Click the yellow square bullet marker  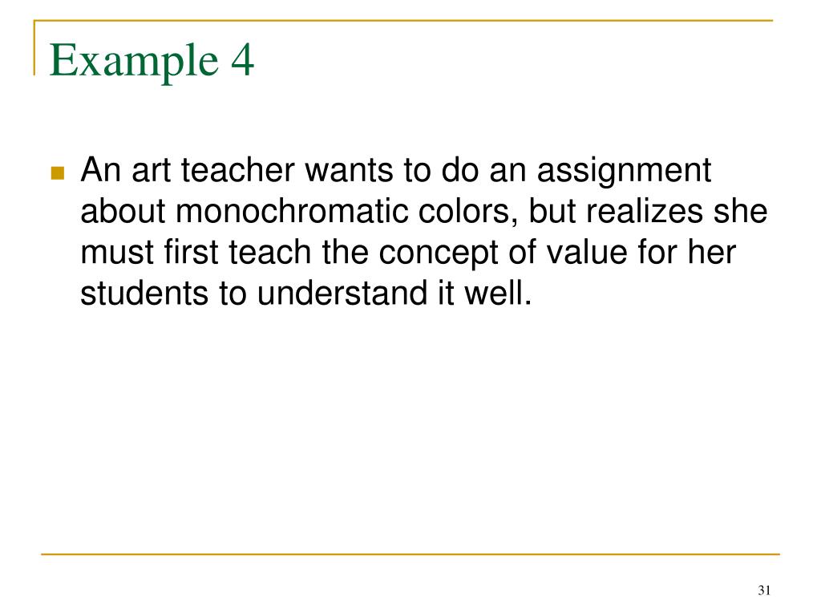58,173
